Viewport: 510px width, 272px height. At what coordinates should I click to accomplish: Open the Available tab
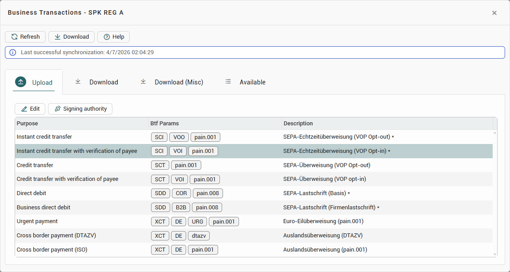pos(245,82)
